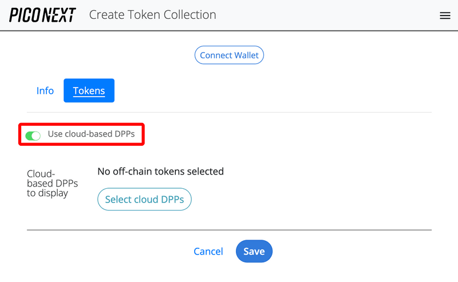Click the Select cloud DPPs button
458x282 pixels.
coord(144,200)
